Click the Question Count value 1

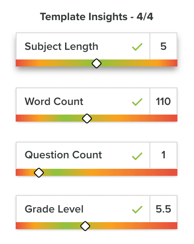163,155
